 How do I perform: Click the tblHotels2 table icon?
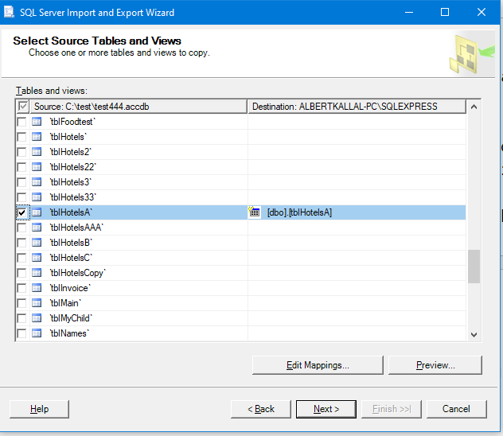pos(37,152)
